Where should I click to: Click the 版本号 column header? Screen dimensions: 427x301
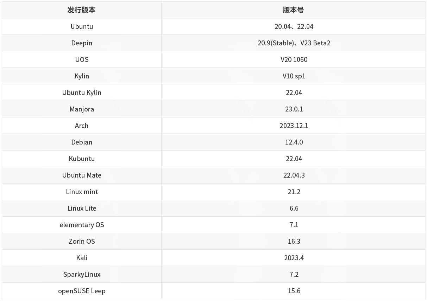point(294,10)
